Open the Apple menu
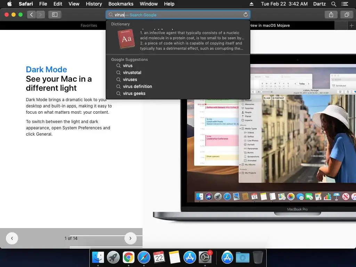The height and width of the screenshot is (267, 356). [x=9, y=4]
